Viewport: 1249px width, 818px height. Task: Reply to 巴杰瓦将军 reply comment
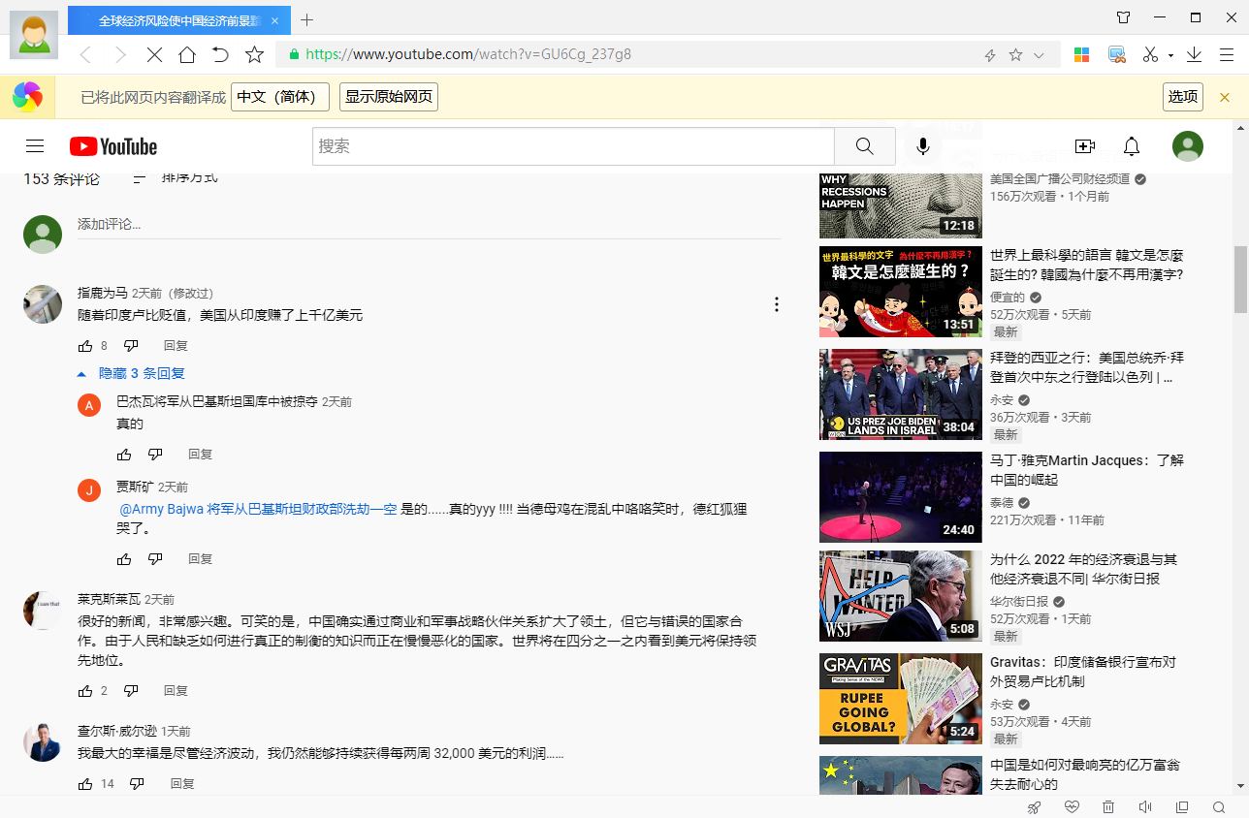[200, 455]
